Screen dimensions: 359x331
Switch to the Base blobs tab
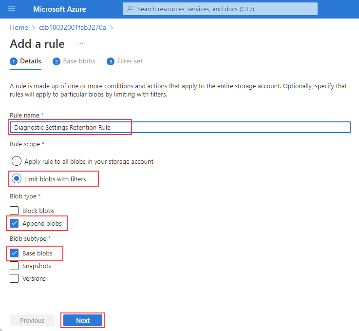(x=79, y=61)
